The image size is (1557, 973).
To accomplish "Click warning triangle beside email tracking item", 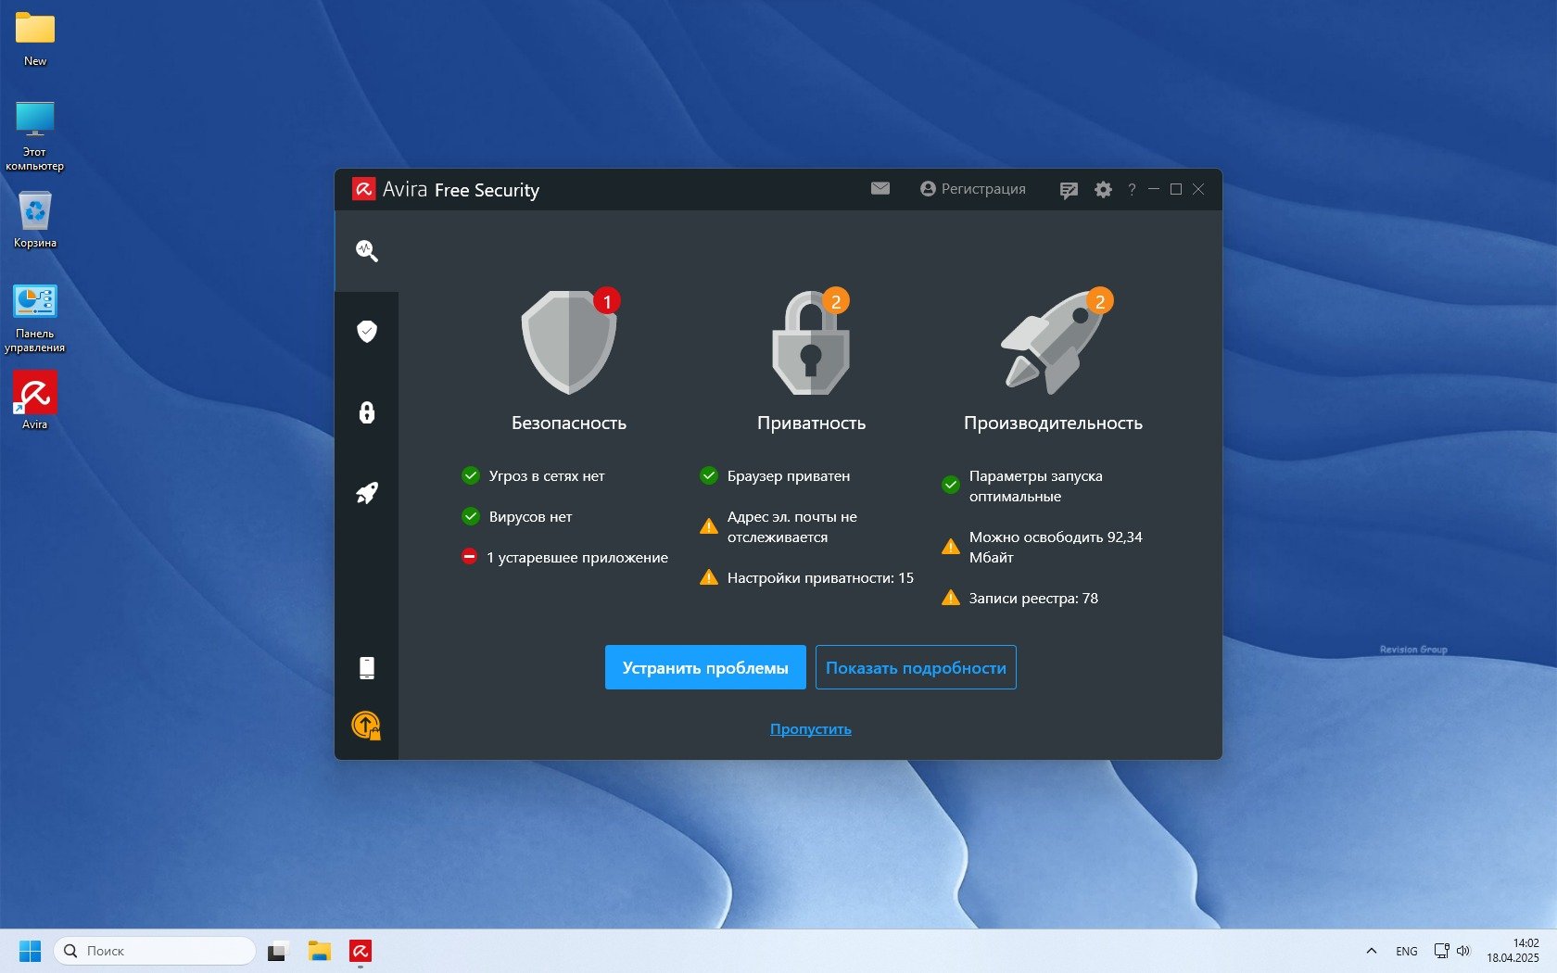I will pos(709,526).
